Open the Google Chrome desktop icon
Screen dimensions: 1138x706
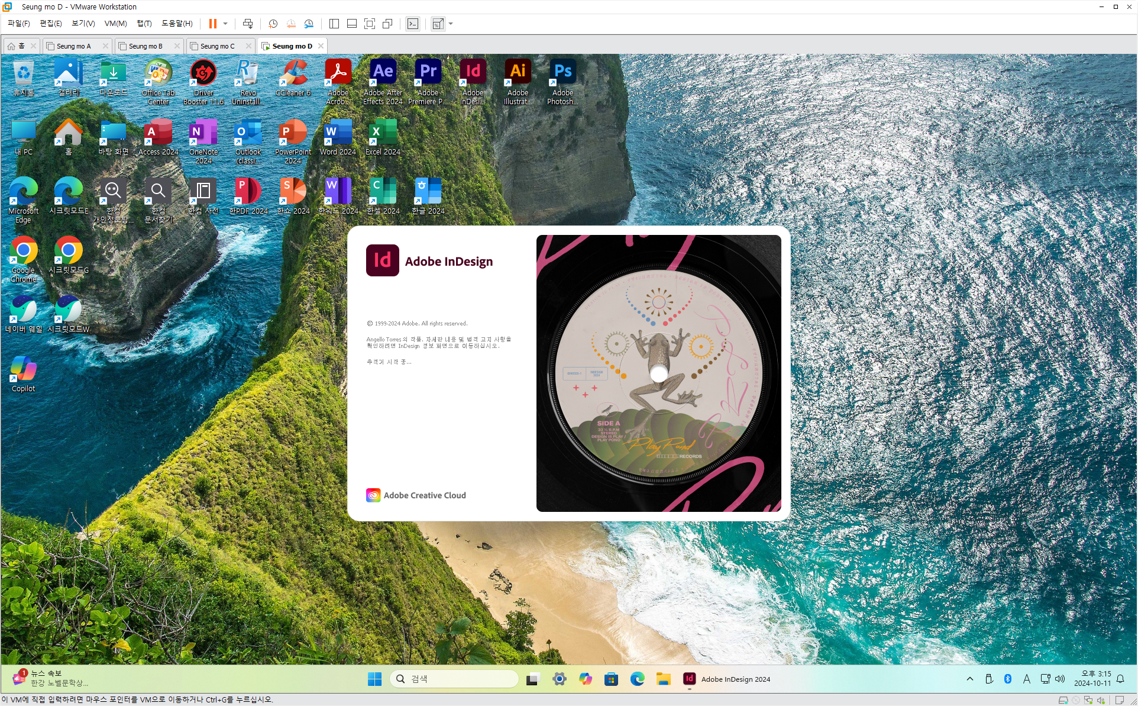(x=23, y=259)
